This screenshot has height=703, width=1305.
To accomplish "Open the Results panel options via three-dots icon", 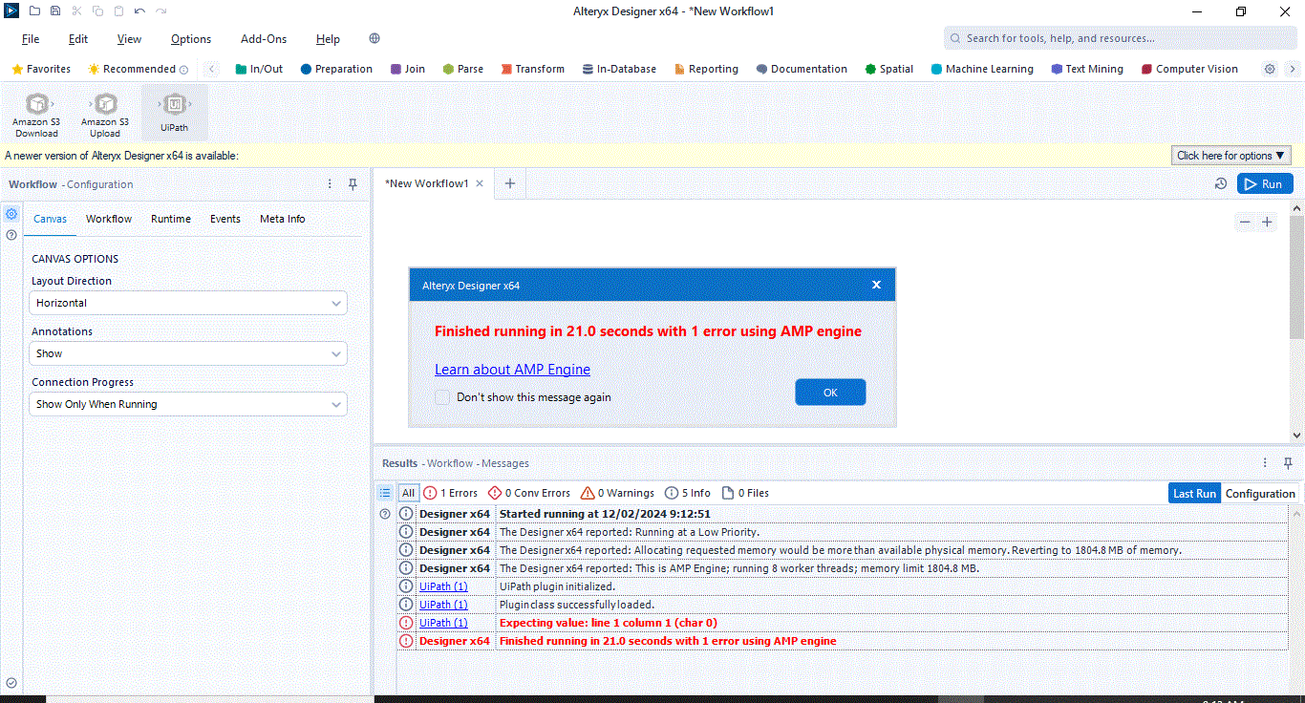I will click(1264, 462).
